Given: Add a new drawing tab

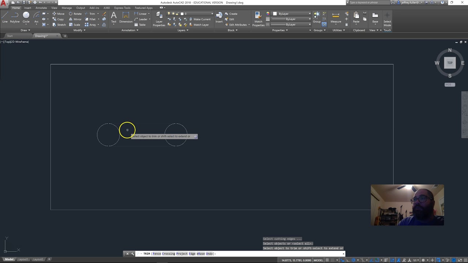Looking at the screenshot, I should point(65,36).
